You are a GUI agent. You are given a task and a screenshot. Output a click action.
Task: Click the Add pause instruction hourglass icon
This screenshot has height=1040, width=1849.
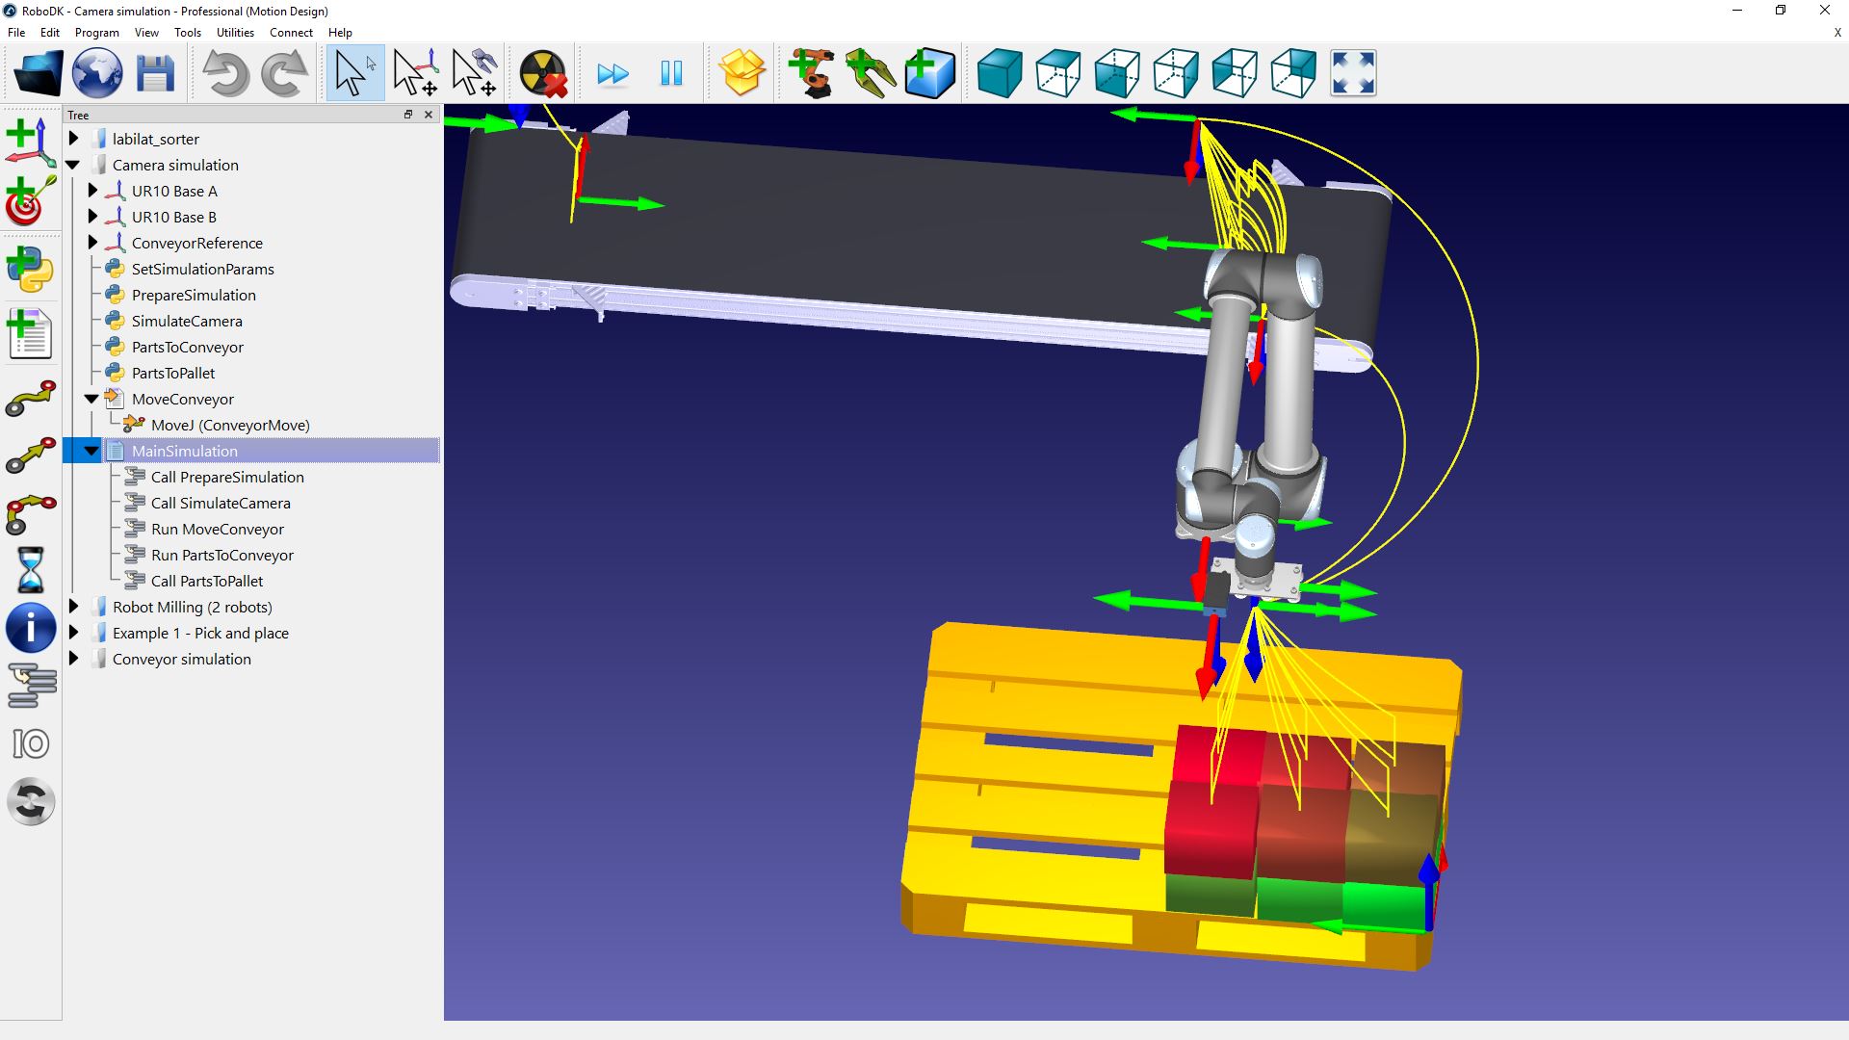(x=30, y=569)
